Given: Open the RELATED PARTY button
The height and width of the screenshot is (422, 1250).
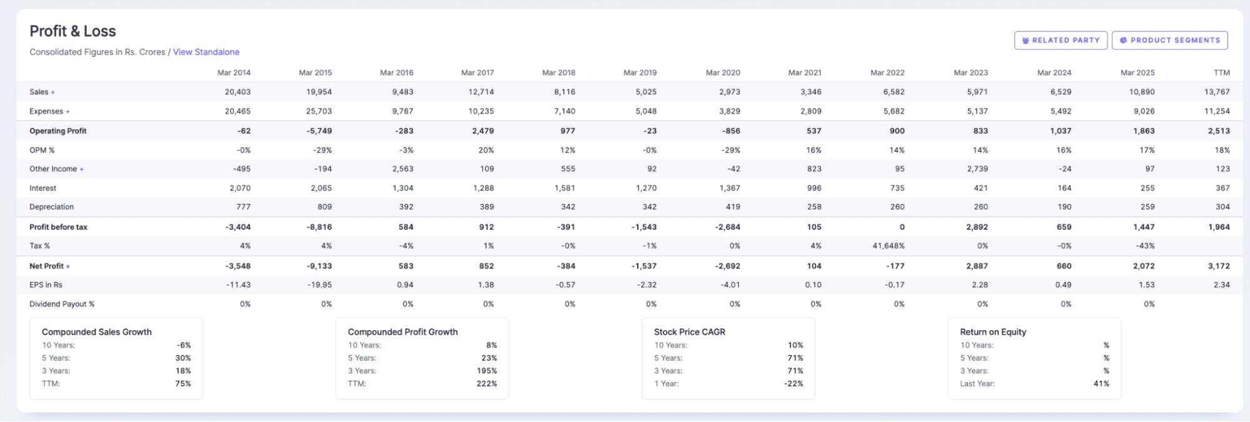Looking at the screenshot, I should [x=1061, y=40].
